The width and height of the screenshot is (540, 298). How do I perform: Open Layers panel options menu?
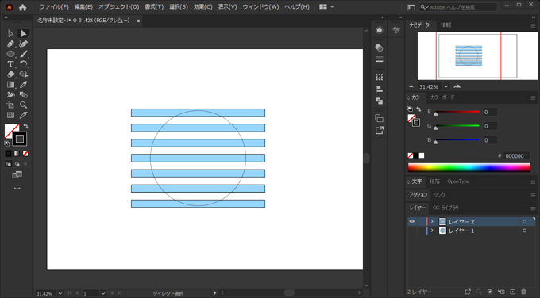[533, 208]
